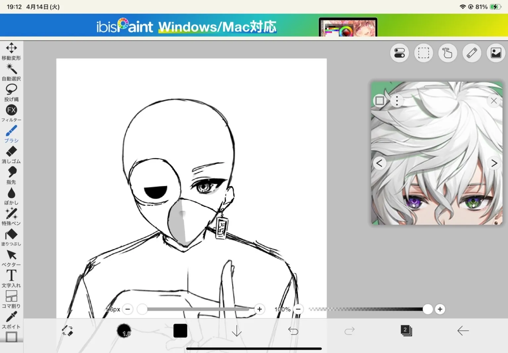Select the Blur tool (ぼかし)
508x353 pixels.
pyautogui.click(x=11, y=196)
